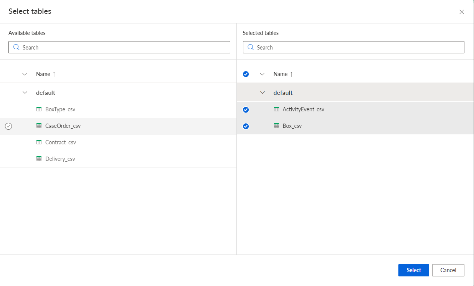
Task: Check the CaseOrder_csv row circle
Action: click(8, 126)
